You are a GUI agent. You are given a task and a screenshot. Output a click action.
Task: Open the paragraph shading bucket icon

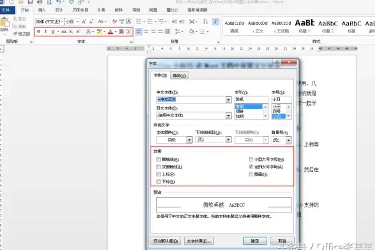pyautogui.click(x=191, y=32)
